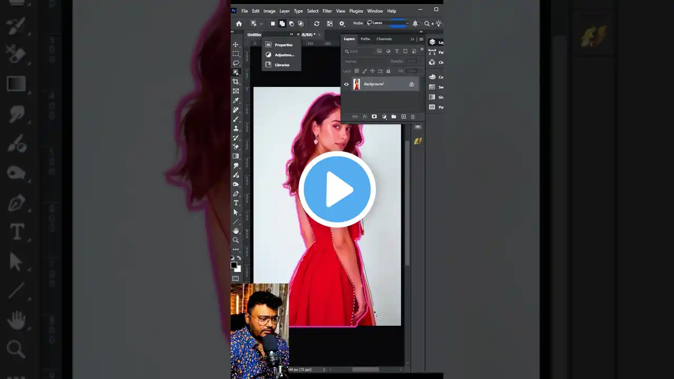Open the tool preset picker arrow
The height and width of the screenshot is (379, 674).
click(261, 24)
